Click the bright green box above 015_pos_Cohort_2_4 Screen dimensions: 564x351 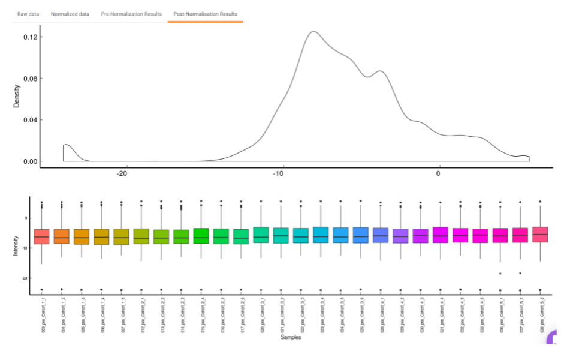[201, 236]
